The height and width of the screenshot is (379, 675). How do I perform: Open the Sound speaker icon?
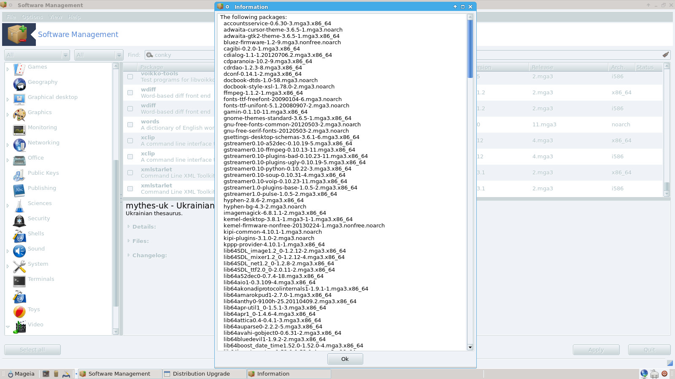click(19, 251)
